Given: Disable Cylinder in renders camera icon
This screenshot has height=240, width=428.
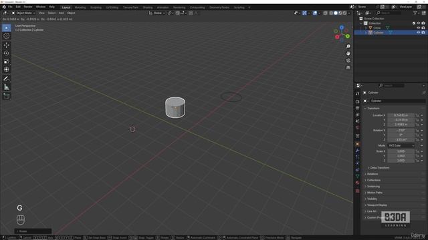Looking at the screenshot, I should coord(423,33).
